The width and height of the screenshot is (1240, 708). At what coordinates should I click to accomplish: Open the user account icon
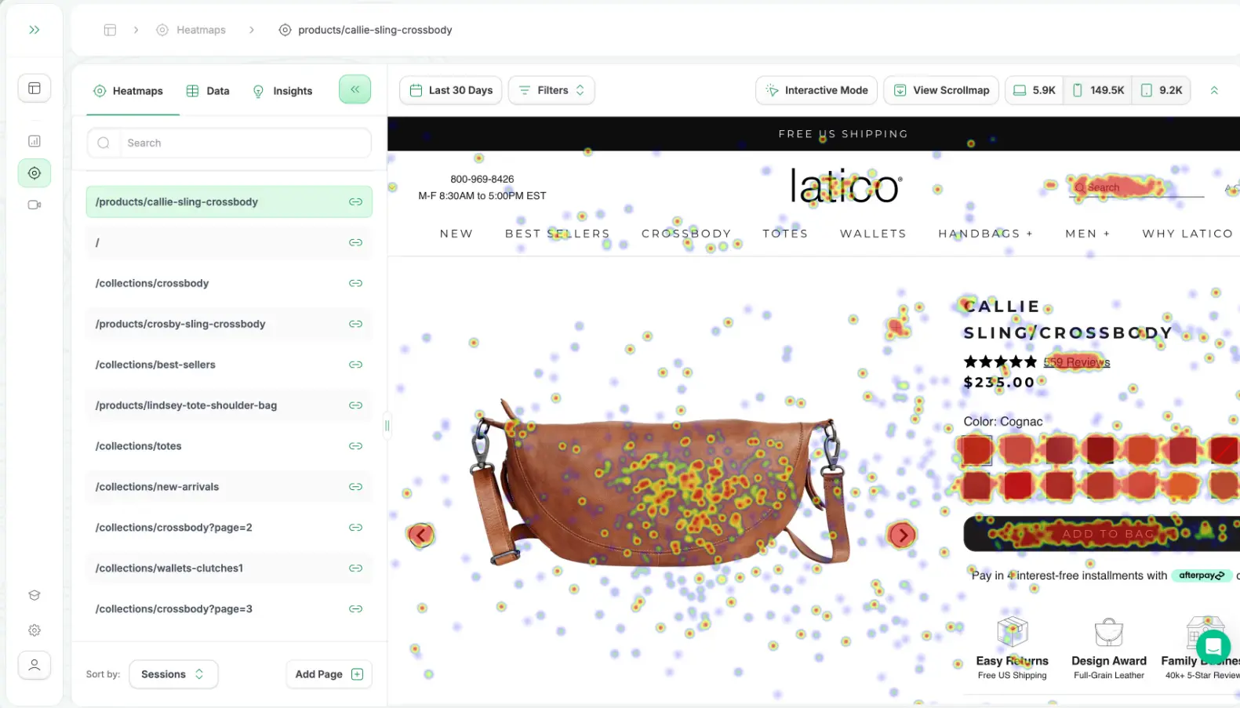[35, 665]
